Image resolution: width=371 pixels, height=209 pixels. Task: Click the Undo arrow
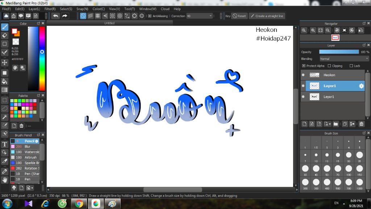tap(55, 16)
